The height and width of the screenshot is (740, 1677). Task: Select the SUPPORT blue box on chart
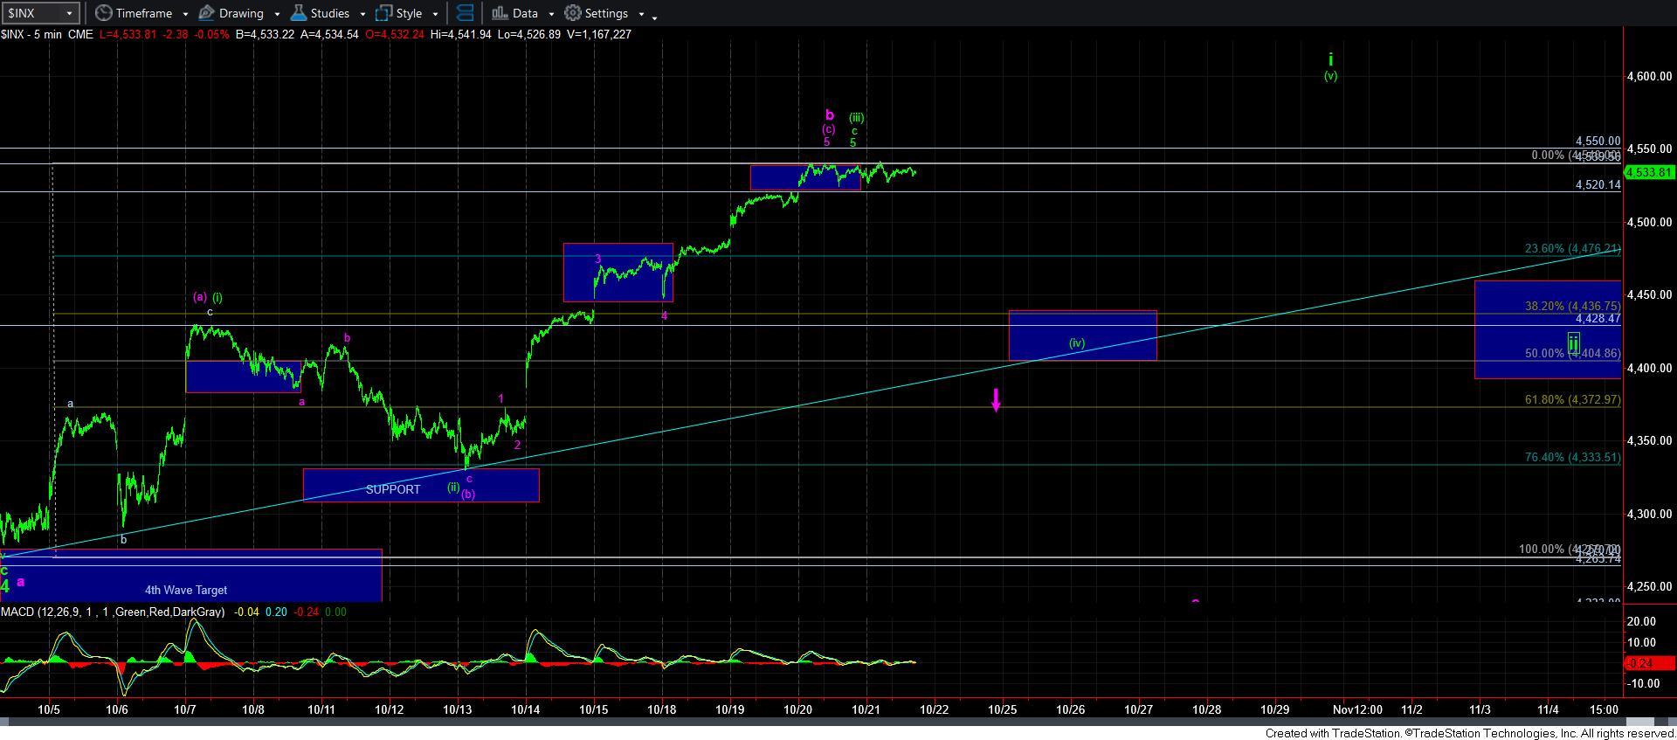click(x=393, y=489)
